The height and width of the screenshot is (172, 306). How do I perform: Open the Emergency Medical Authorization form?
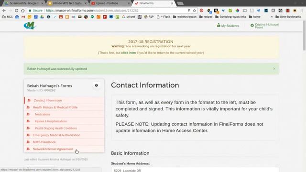64,135
